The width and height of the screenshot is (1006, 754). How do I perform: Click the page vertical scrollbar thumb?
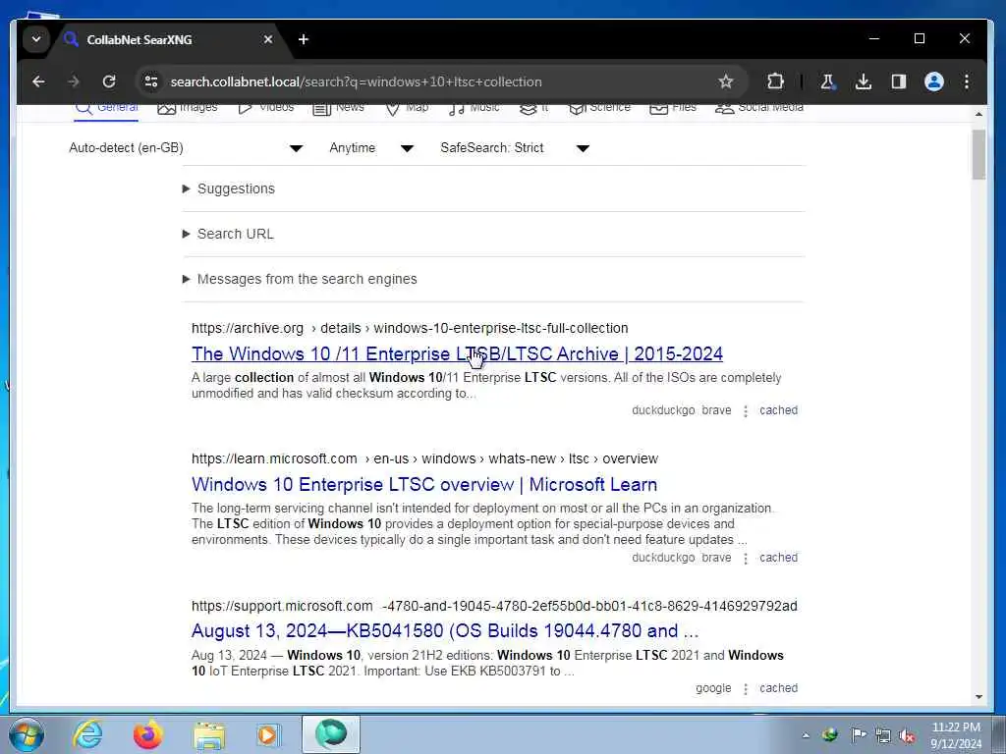pyautogui.click(x=978, y=154)
